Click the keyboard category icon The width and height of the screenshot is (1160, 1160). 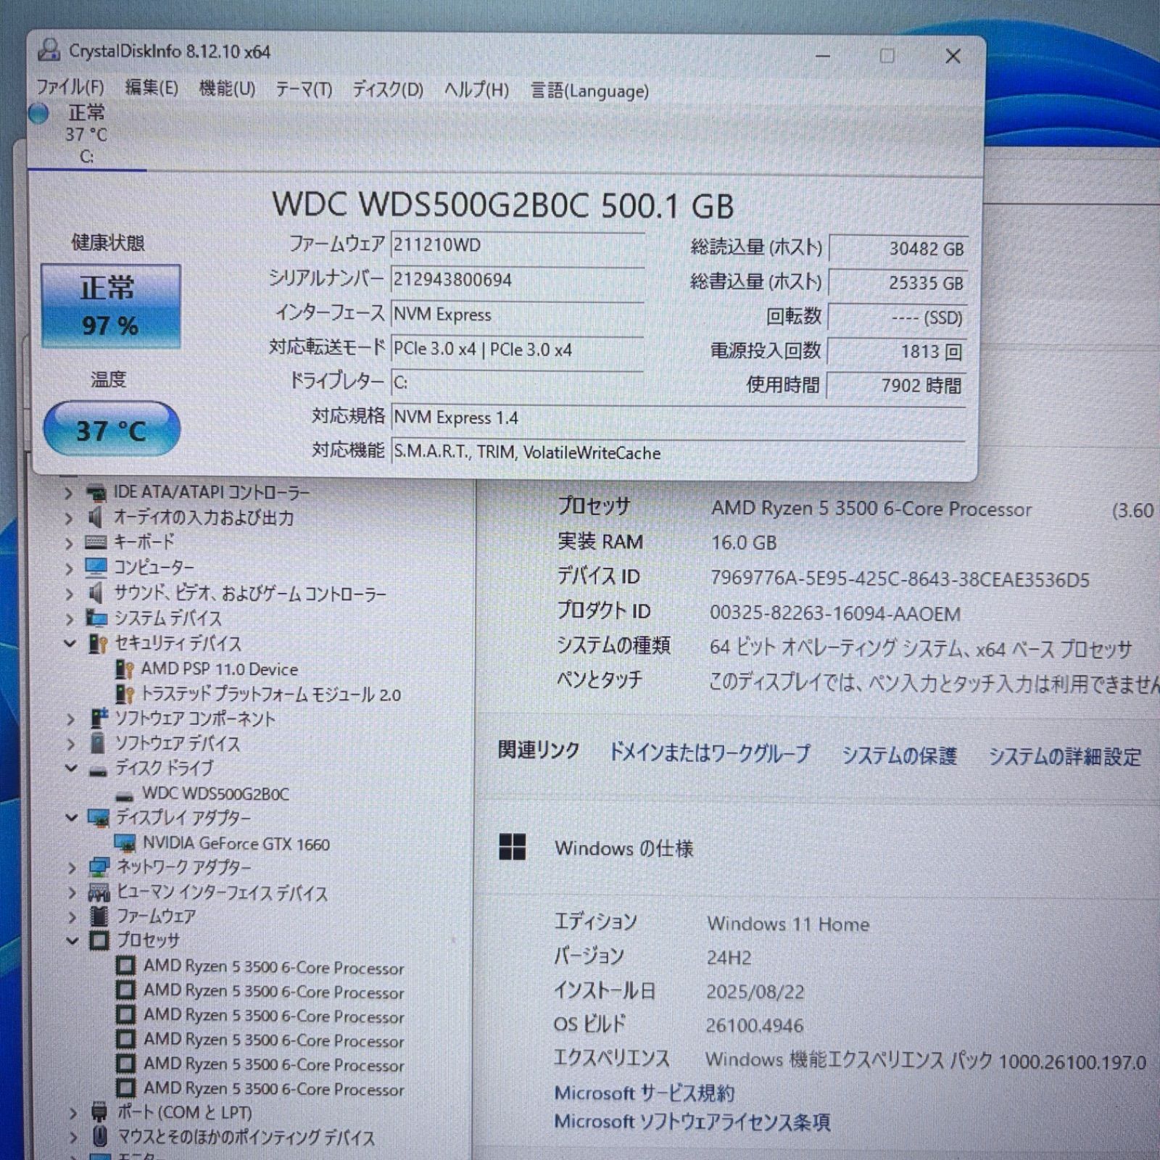[x=96, y=542]
